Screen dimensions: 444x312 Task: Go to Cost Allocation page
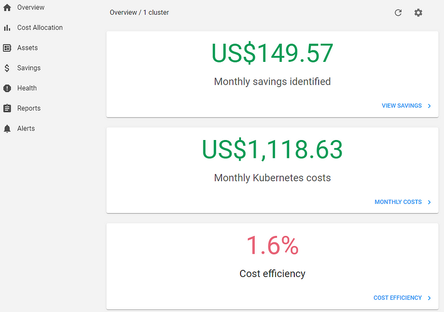[x=40, y=27]
